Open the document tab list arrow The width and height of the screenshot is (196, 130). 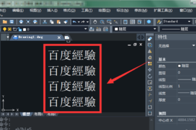[x=8, y=37]
